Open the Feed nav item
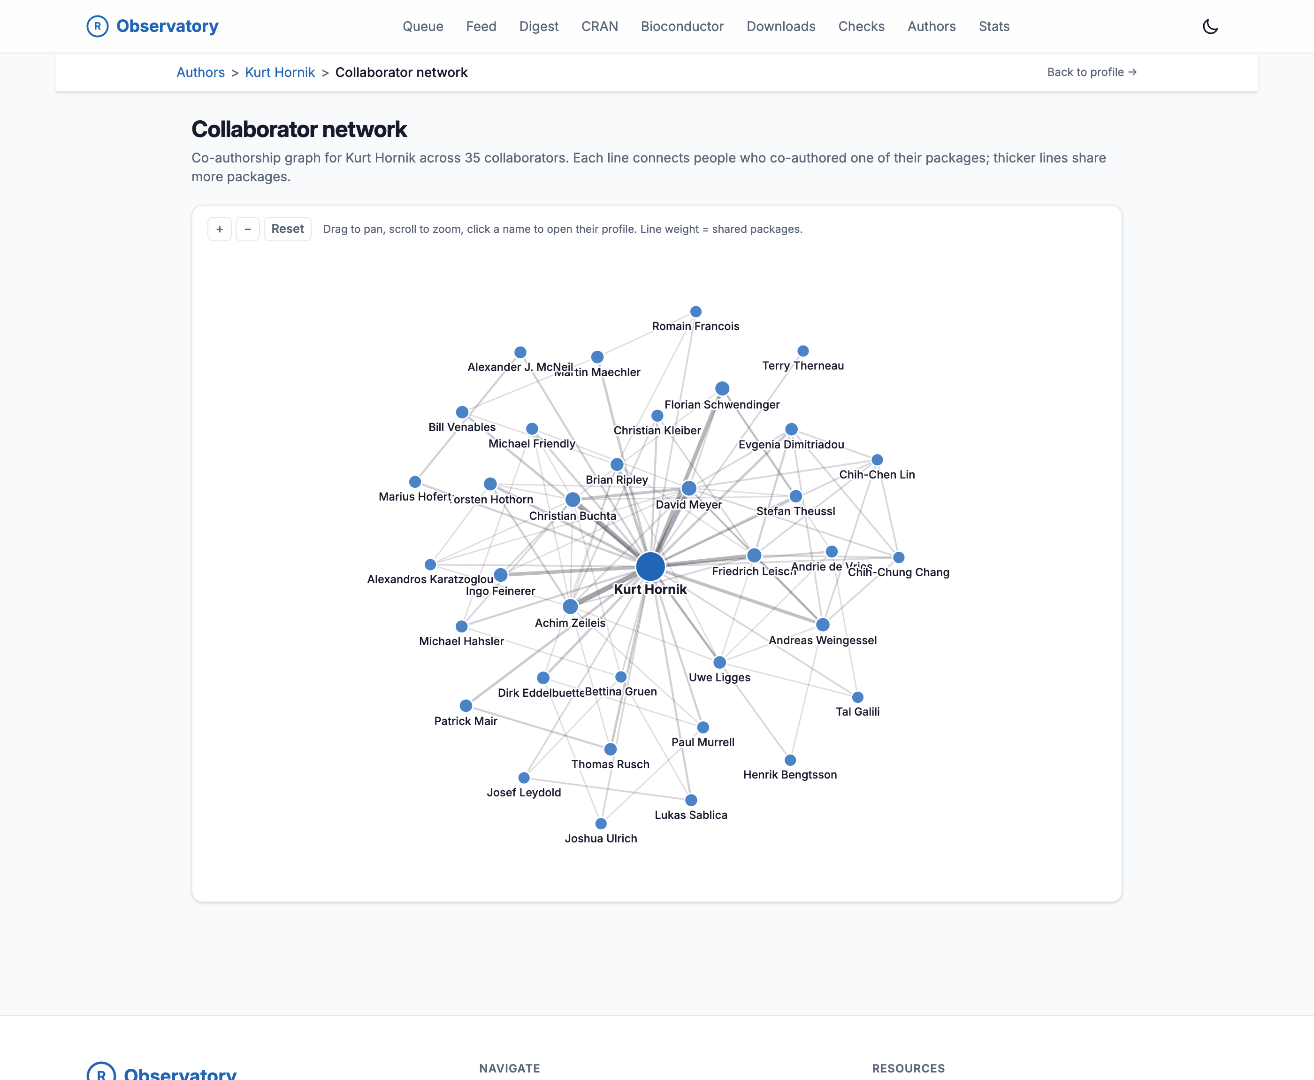Viewport: 1314px width, 1080px height. pos(481,26)
